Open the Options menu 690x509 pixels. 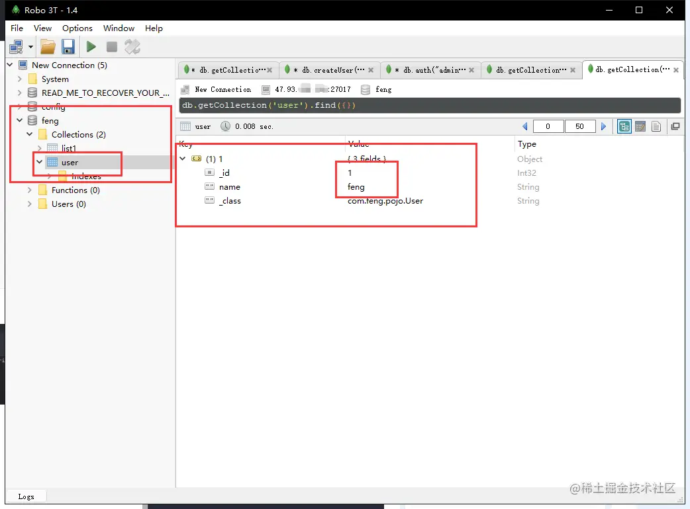pyautogui.click(x=77, y=28)
